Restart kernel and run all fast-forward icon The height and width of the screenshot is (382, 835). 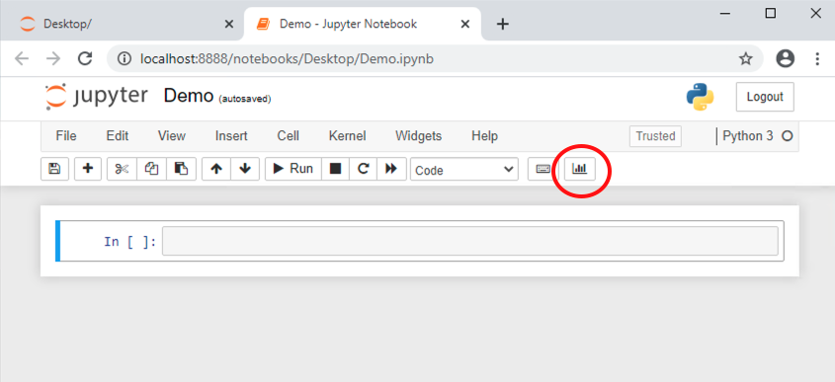(392, 169)
